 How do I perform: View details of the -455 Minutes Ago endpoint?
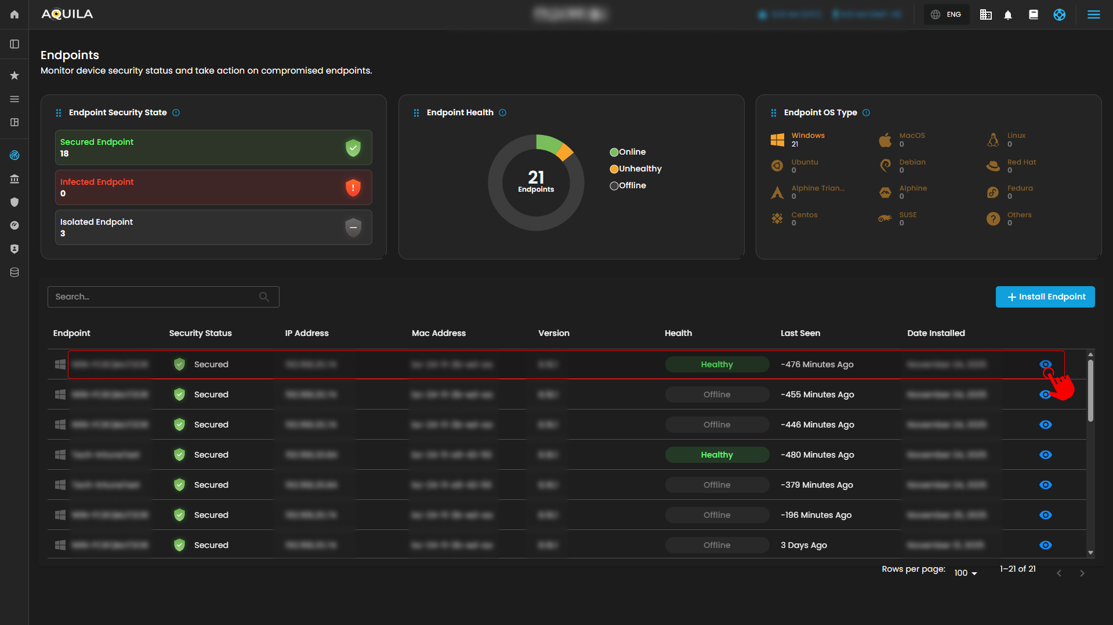coord(1044,395)
